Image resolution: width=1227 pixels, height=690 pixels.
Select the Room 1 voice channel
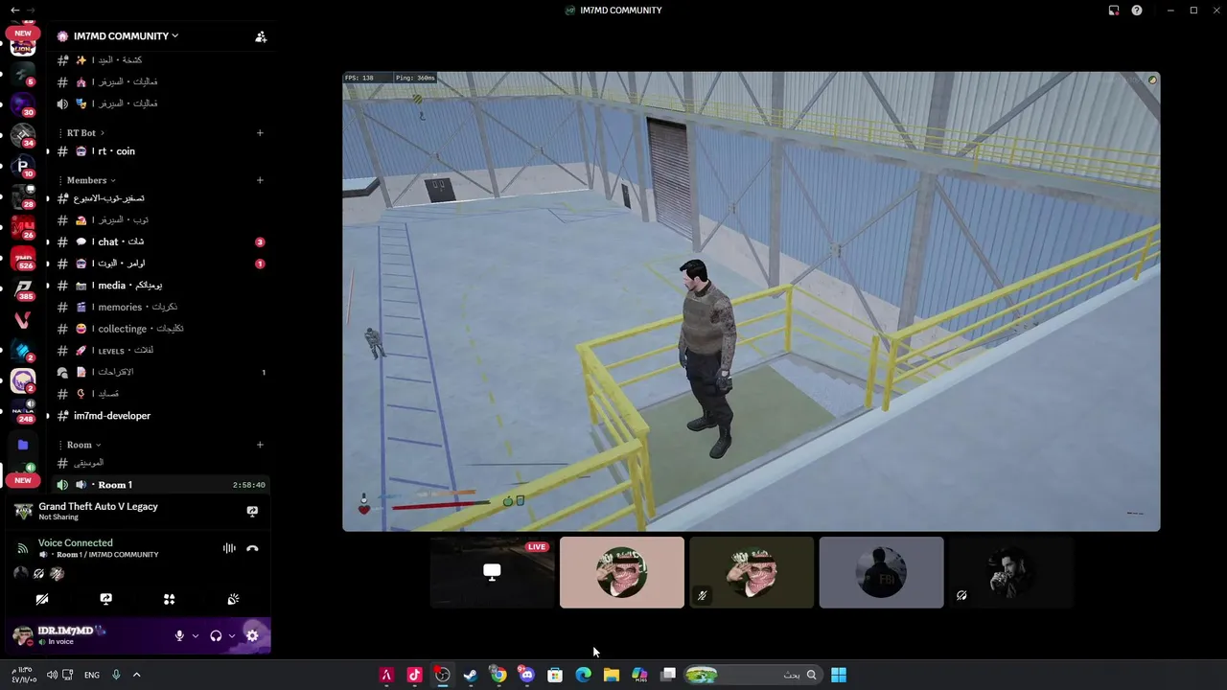coord(161,485)
